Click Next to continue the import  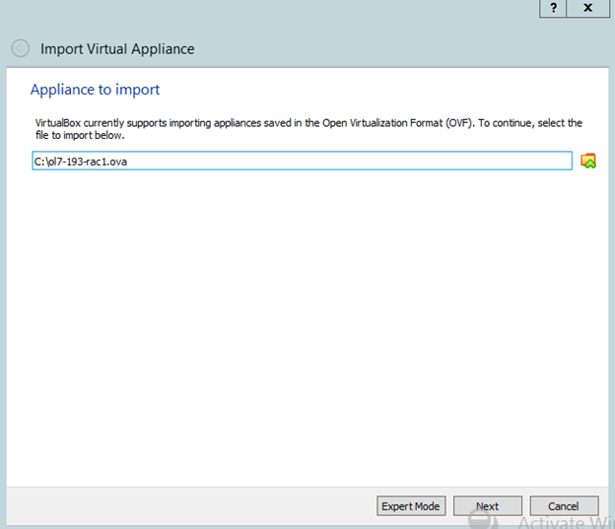488,506
